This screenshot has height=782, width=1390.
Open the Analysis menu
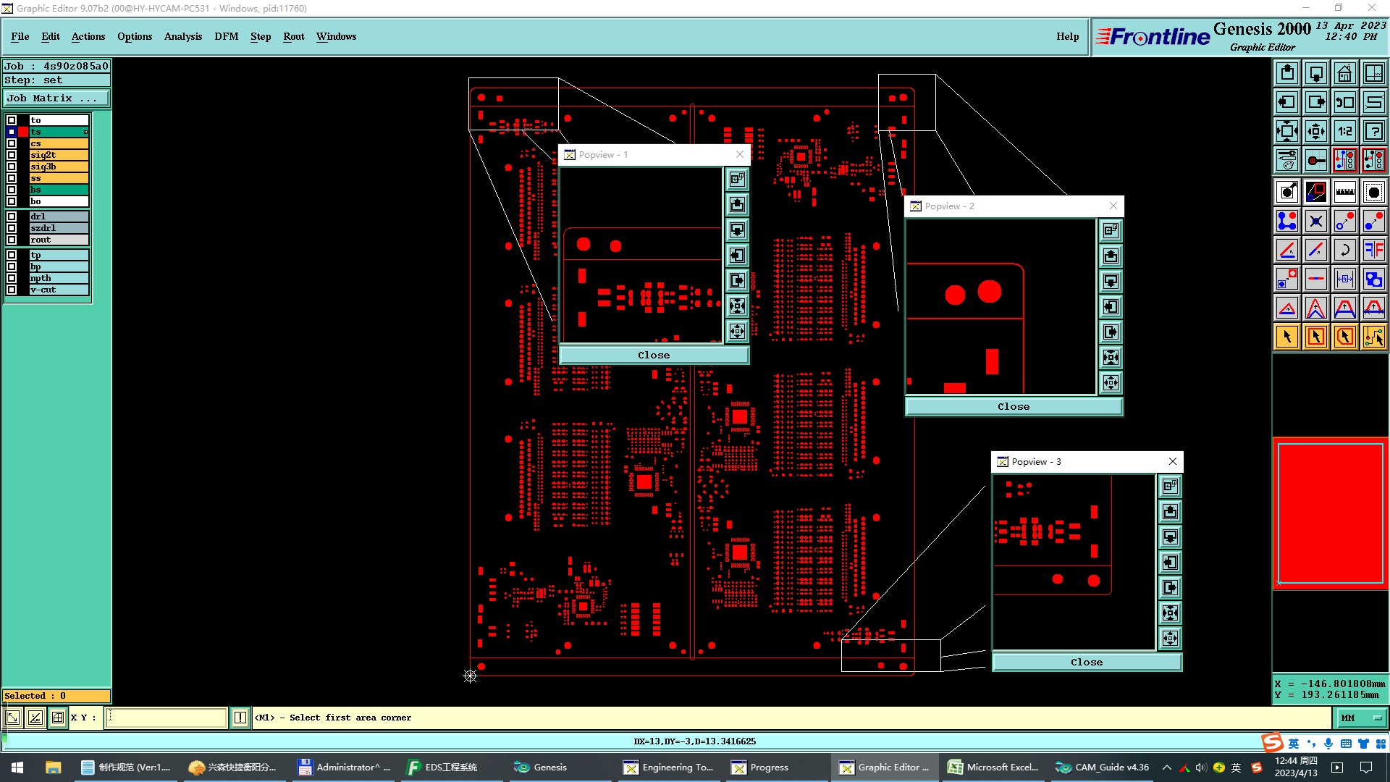(182, 36)
